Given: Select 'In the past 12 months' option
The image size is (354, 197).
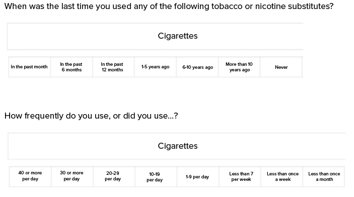Looking at the screenshot, I should point(113,67).
